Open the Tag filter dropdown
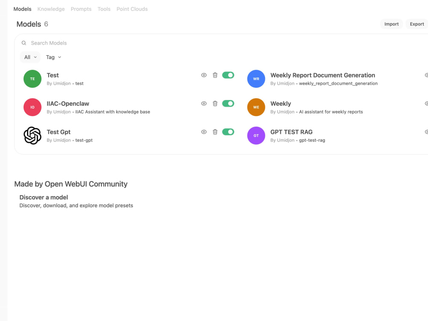This screenshot has width=428, height=321. (53, 57)
